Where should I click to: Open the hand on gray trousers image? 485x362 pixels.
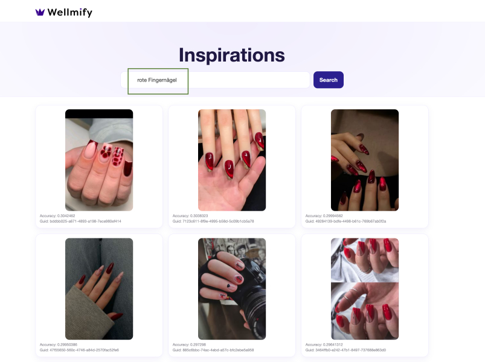point(99,289)
